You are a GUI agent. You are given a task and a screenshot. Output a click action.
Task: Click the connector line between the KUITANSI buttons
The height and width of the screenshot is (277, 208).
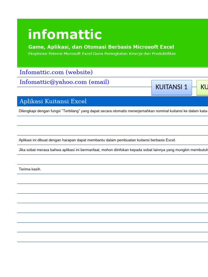[x=194, y=87]
